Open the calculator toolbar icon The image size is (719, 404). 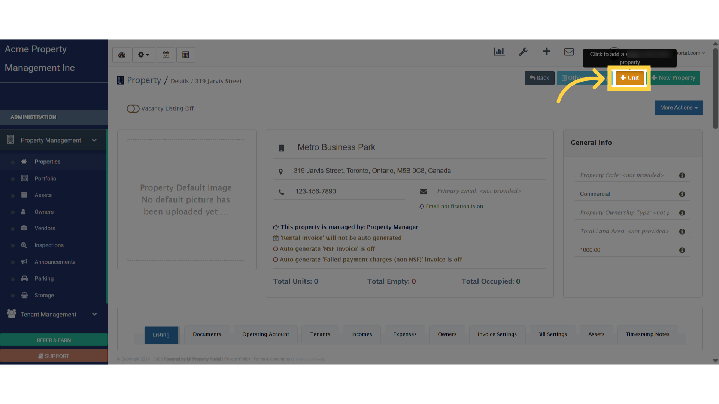[x=185, y=55]
